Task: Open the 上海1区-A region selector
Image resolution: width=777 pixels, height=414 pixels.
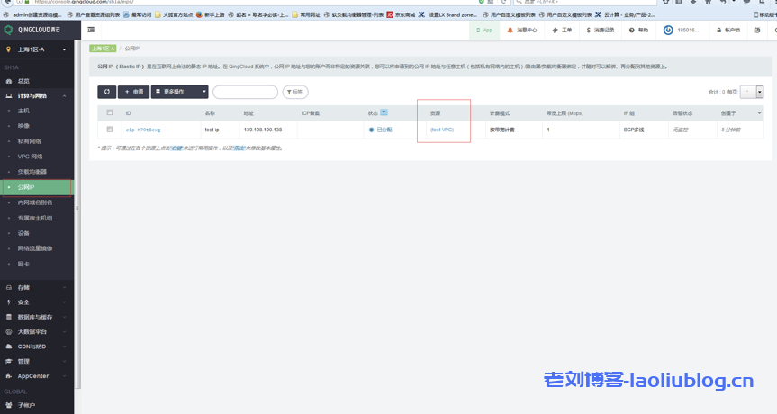Action: [36, 49]
